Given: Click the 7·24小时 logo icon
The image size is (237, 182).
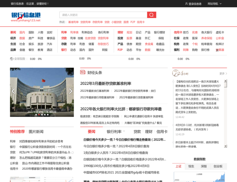Looking at the screenshot, I should [180, 73].
